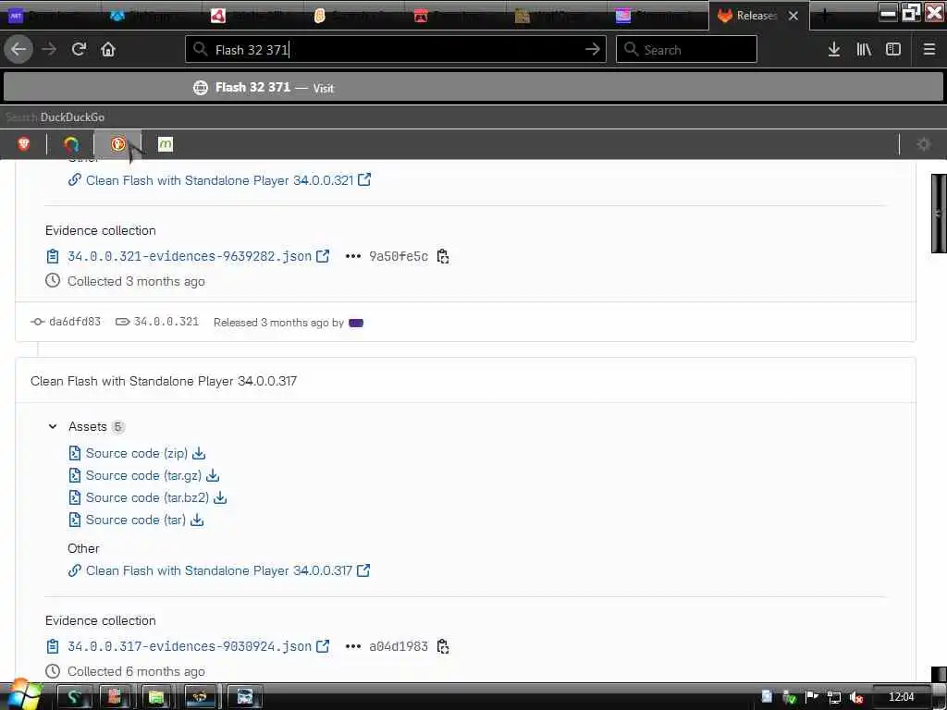Open 34.0.0.317-evidences-9030924.json file

pyautogui.click(x=190, y=646)
